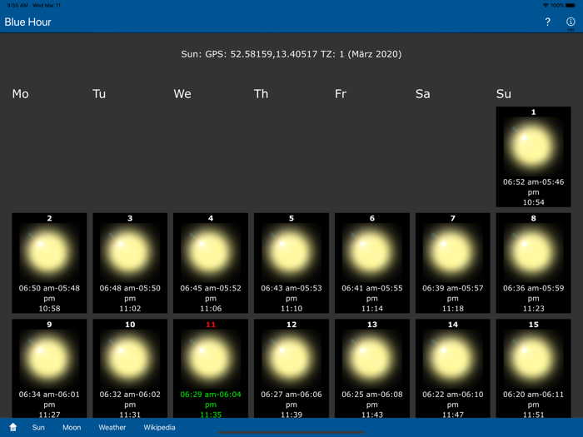Click the 06:48 am-05:50 time text
Screen dimensions: 583x437
point(130,288)
